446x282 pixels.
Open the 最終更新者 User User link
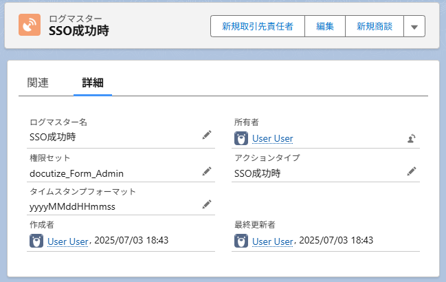coord(272,241)
